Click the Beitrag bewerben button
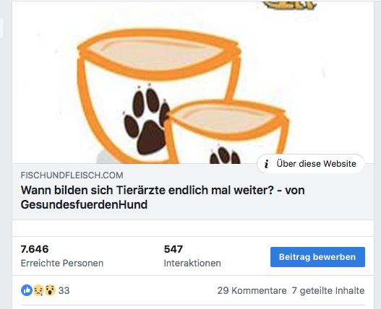The image size is (381, 309). point(317,257)
